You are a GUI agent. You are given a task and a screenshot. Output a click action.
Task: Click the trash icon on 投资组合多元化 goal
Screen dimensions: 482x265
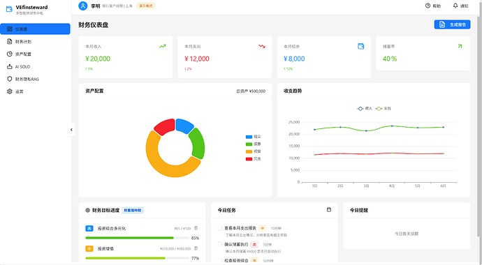pos(196,228)
